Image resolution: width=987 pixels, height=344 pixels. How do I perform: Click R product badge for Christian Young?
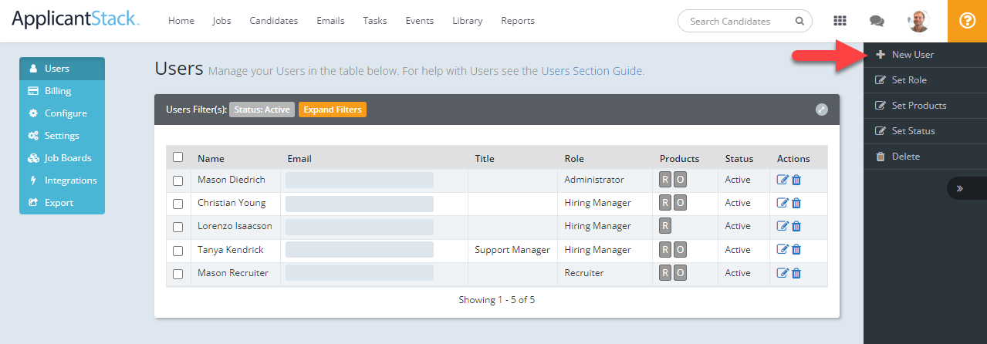coord(665,203)
